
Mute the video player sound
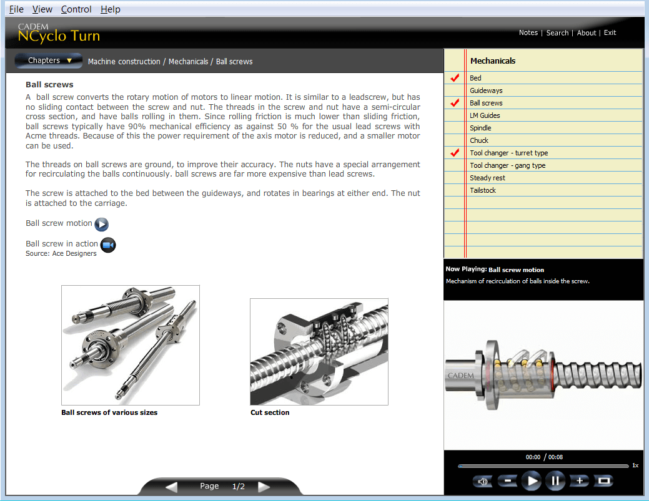pyautogui.click(x=483, y=481)
